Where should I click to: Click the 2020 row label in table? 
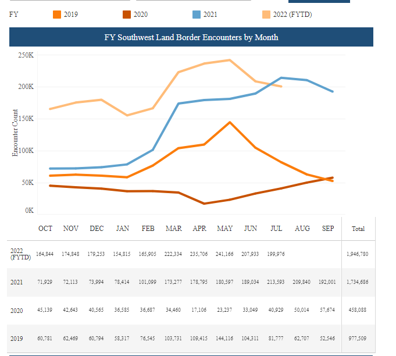tap(17, 311)
